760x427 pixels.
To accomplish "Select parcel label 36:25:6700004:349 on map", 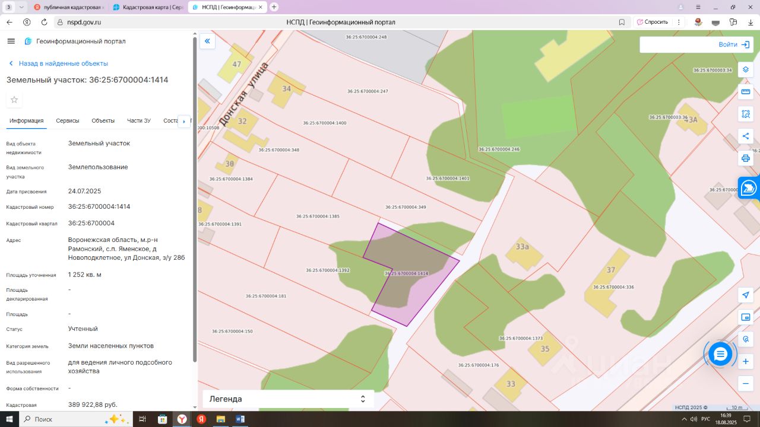I will 406,208.
